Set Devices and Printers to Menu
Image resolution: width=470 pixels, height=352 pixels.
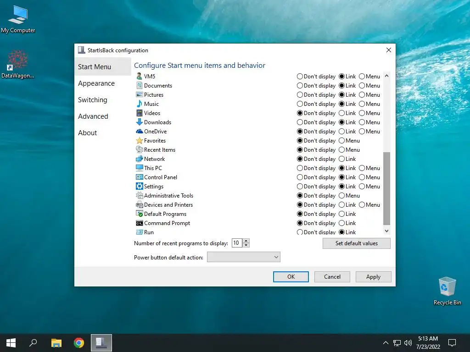point(362,205)
